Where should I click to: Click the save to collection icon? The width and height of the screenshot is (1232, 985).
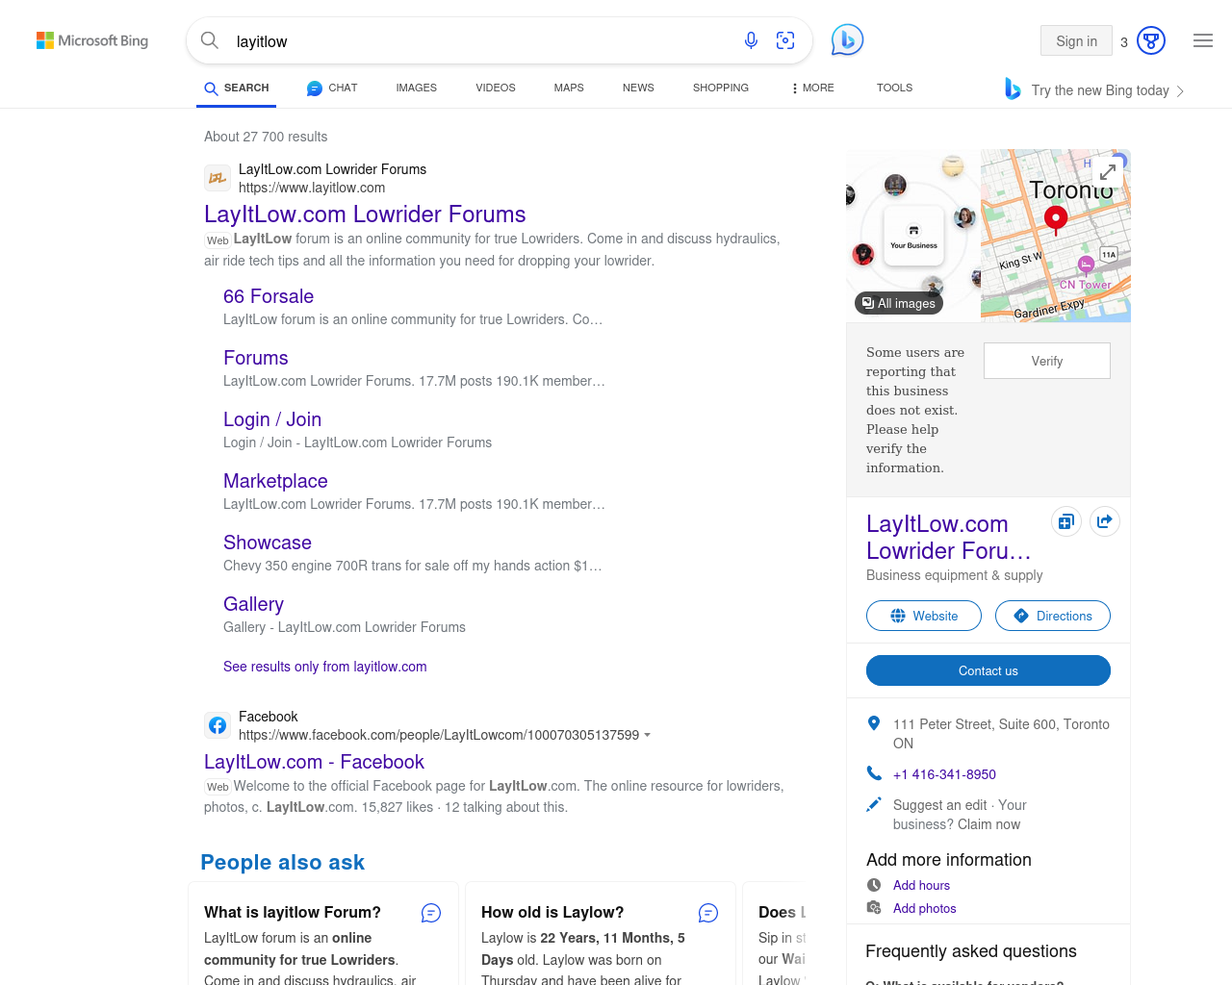(x=1065, y=521)
